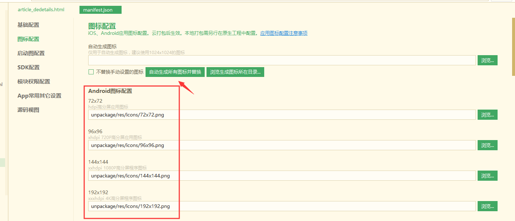Select the manifest.json tab
This screenshot has height=221, width=515.
click(x=100, y=10)
